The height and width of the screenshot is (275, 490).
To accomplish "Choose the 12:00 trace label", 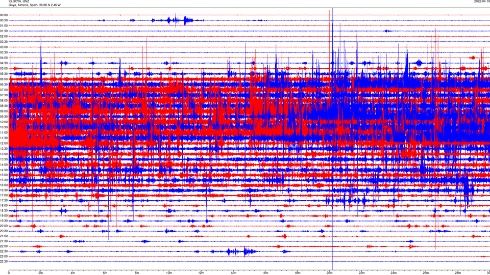I will (4, 143).
